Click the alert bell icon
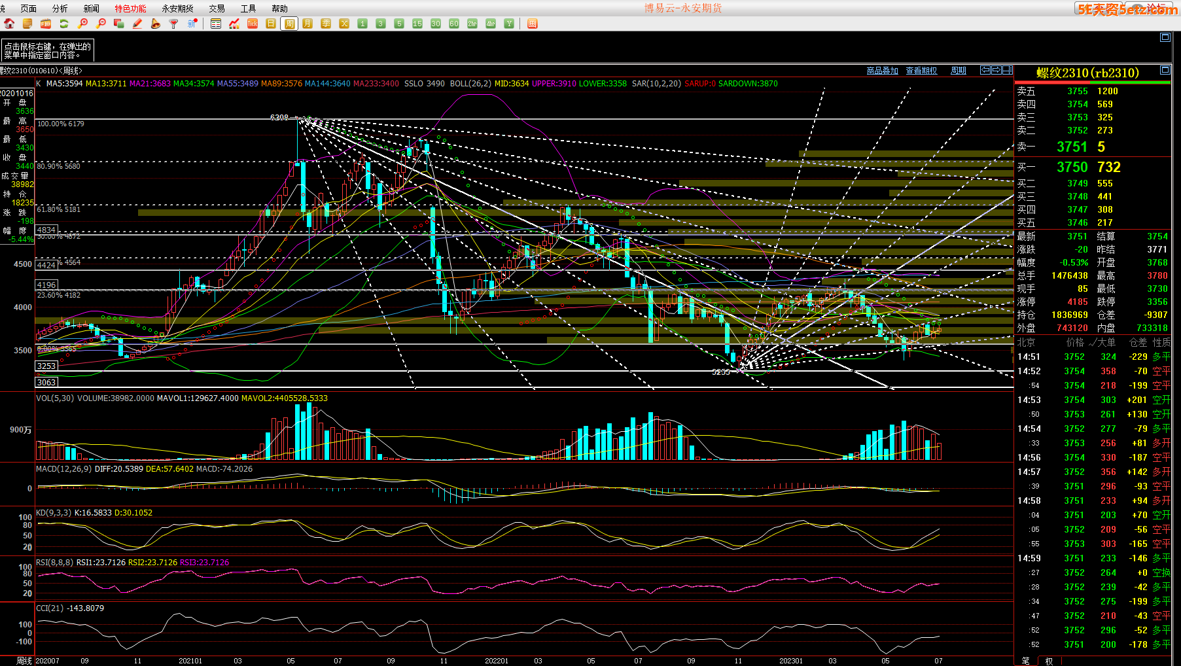This screenshot has height=666, width=1181. (156, 24)
